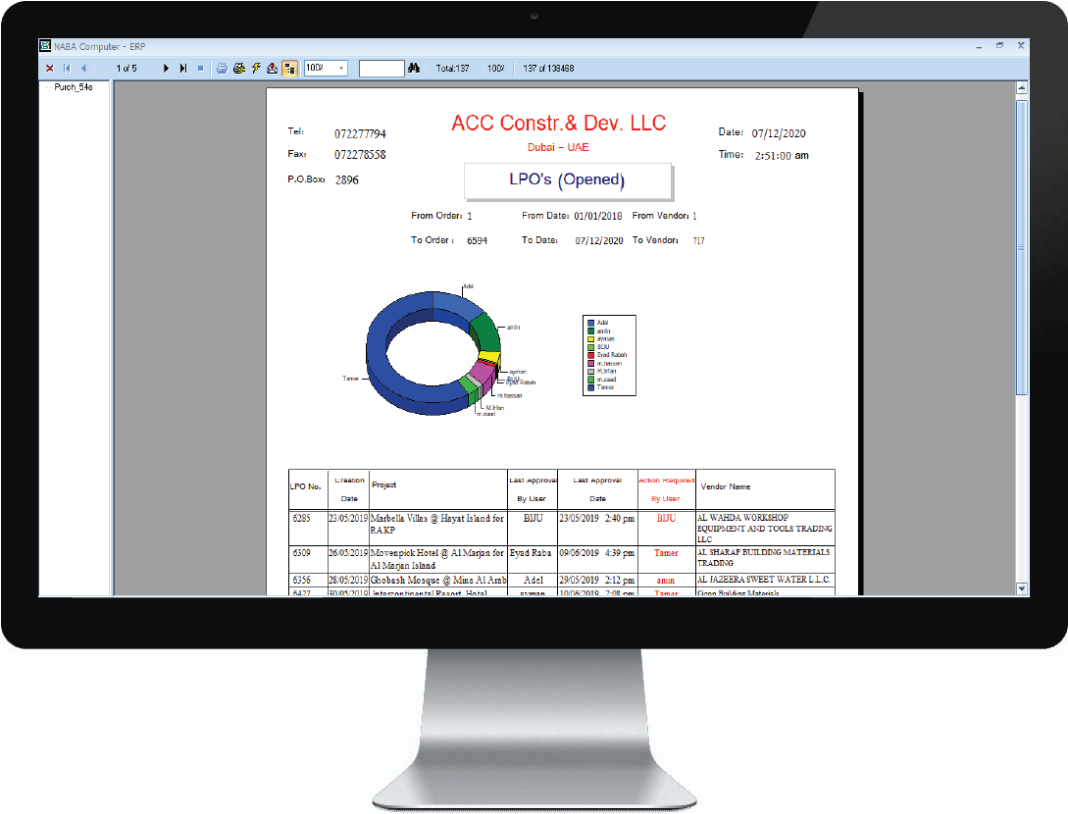Click the 'ACC Constr.& Dev. LLC' heading
Screen dimensions: 1068x814
tap(559, 123)
